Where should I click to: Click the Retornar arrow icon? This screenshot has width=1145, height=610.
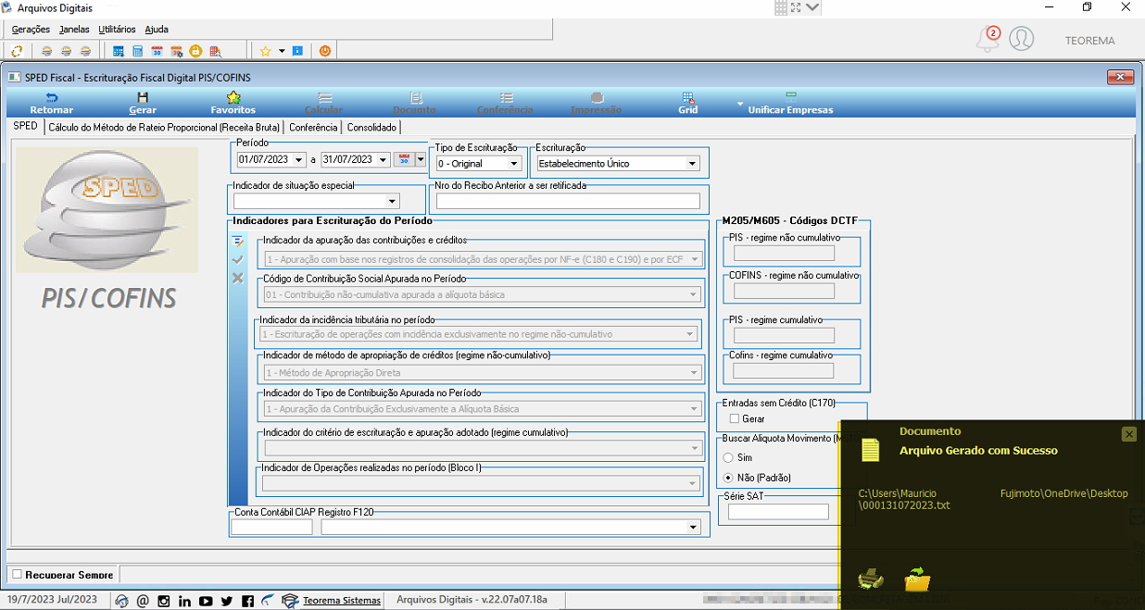click(51, 97)
